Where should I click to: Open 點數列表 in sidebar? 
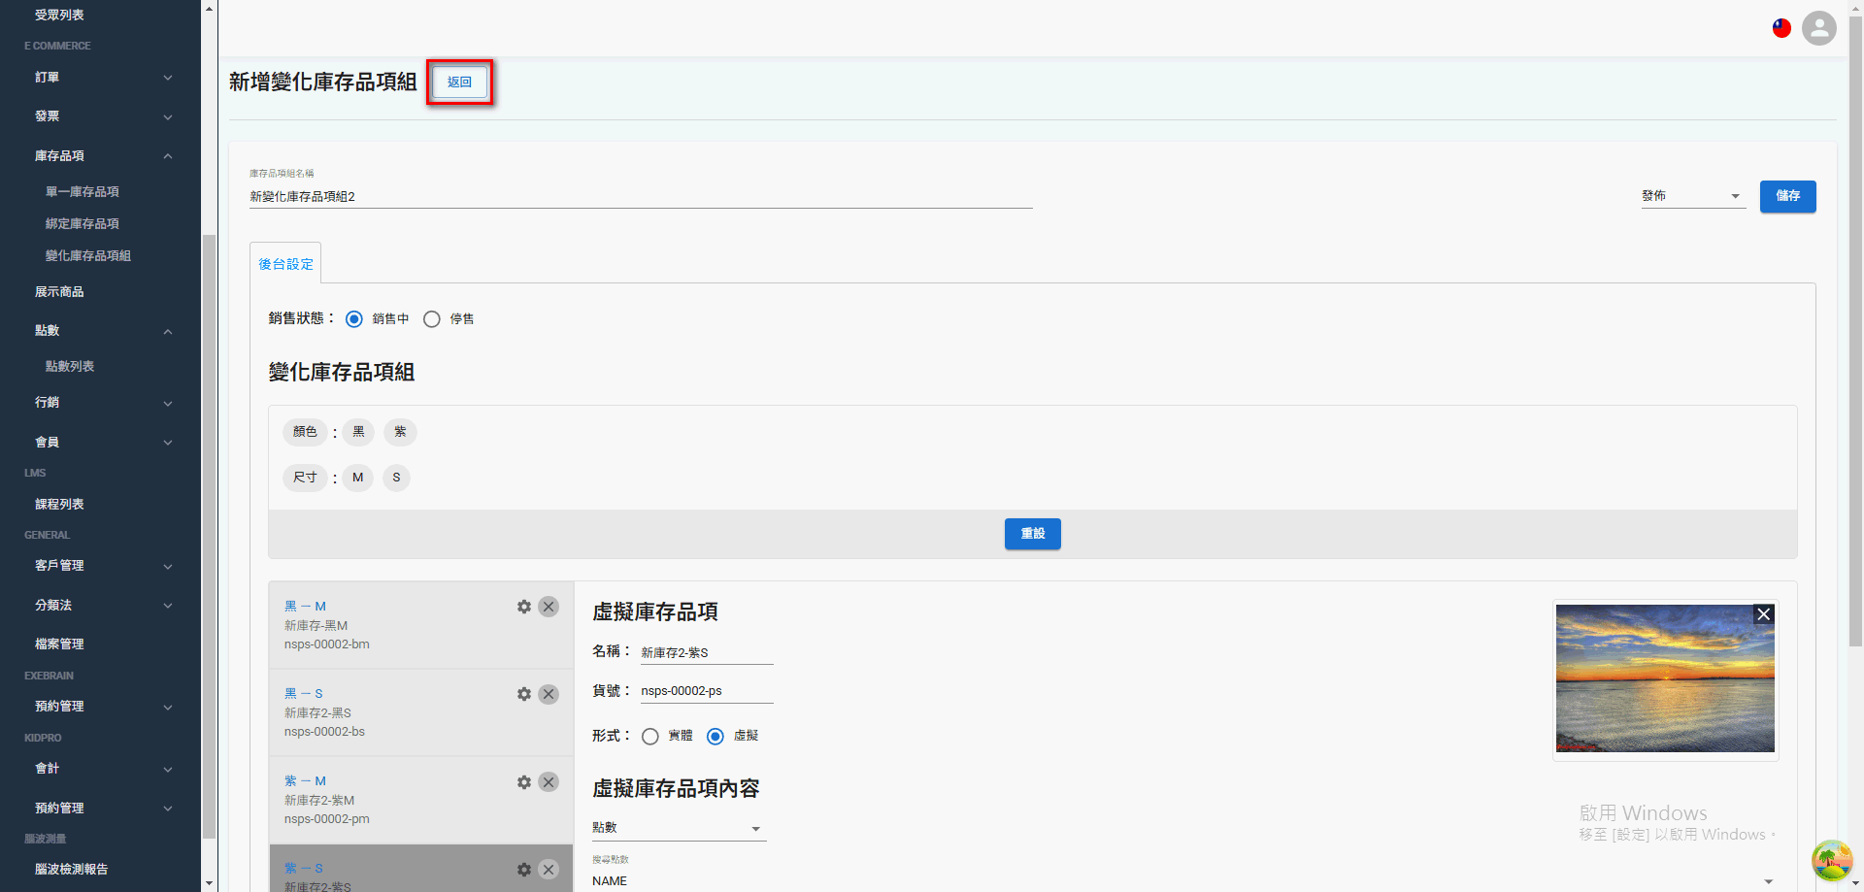coord(70,367)
